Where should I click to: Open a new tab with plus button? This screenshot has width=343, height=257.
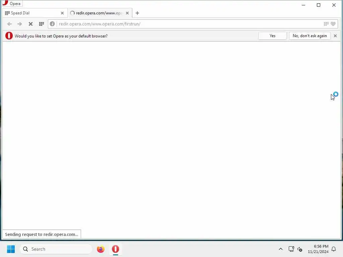[137, 13]
